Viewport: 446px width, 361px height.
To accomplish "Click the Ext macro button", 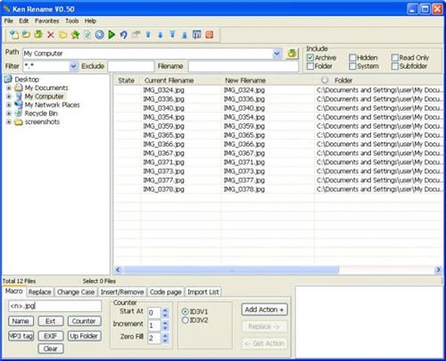I will 51,321.
